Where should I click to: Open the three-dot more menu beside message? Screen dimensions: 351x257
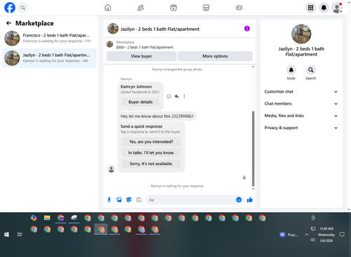184,96
